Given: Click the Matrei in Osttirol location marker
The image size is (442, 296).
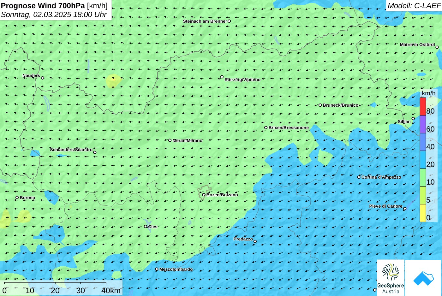Looking at the screenshot, I should [x=437, y=47].
